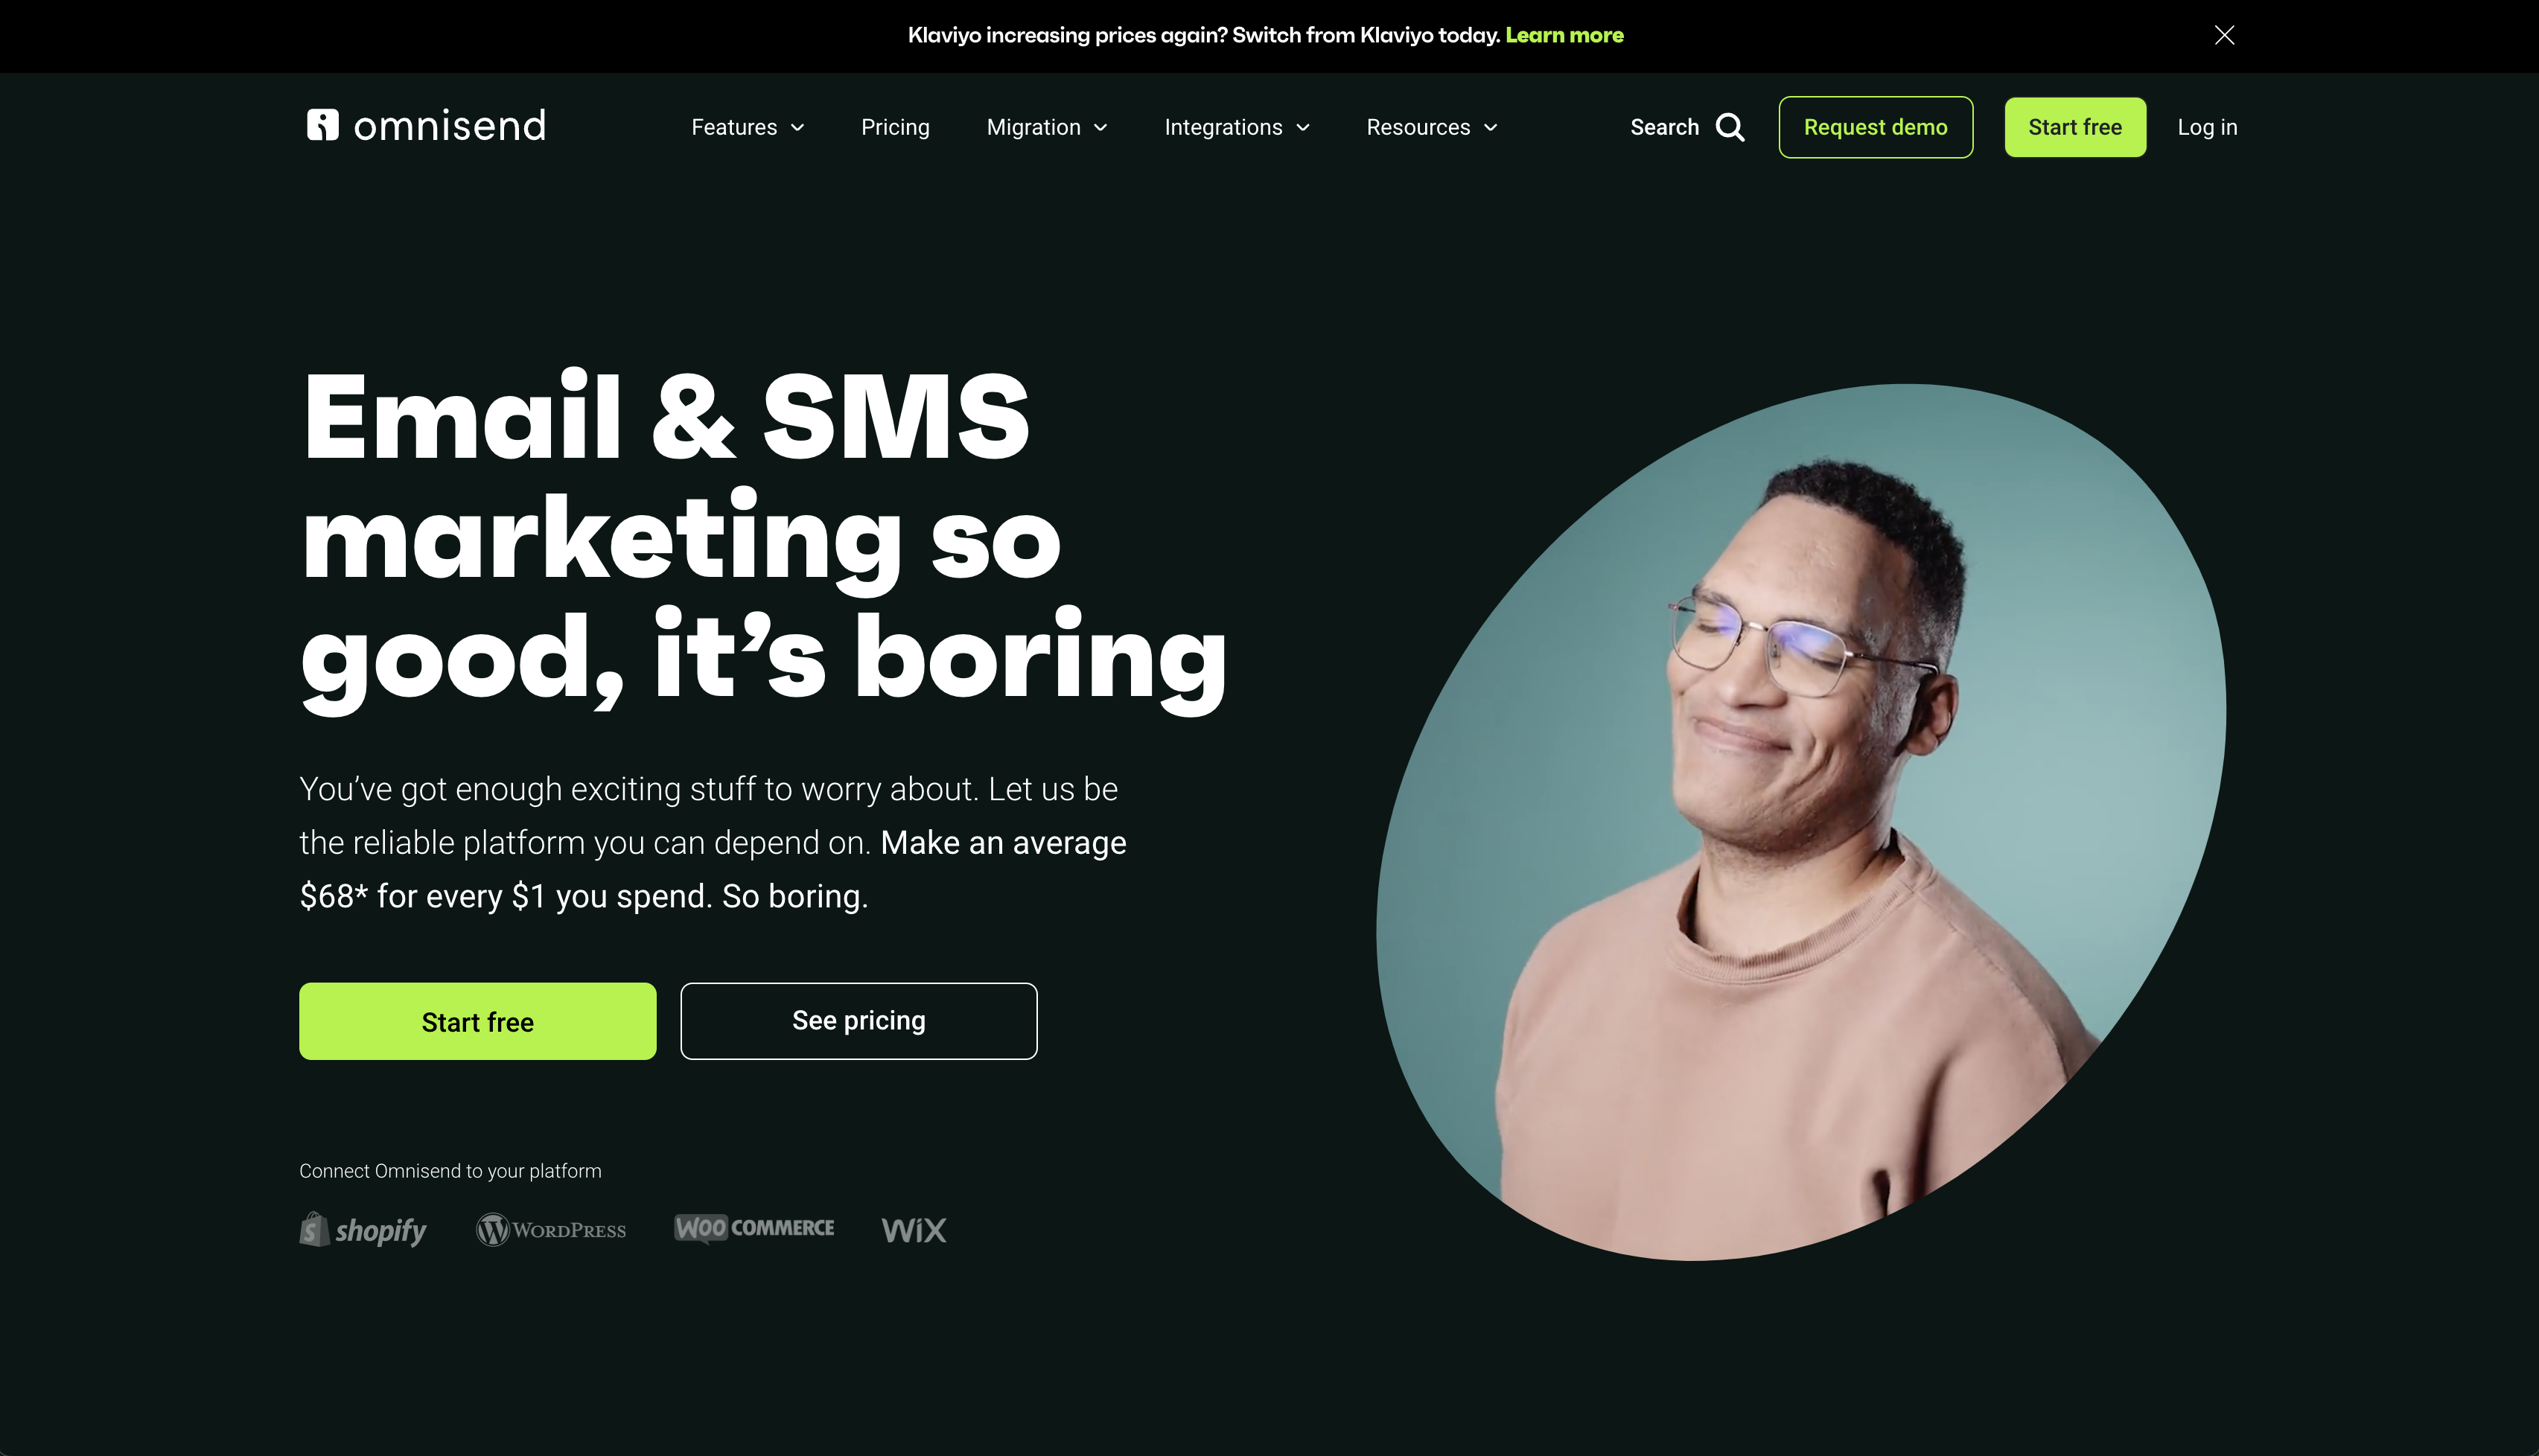Click Start free in header
Viewport: 2539px width, 1456px height.
(2075, 127)
